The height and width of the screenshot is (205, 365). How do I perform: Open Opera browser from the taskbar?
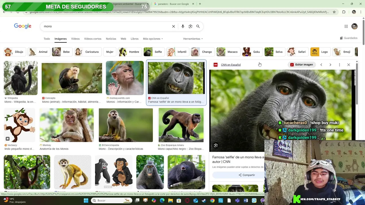pos(187,200)
